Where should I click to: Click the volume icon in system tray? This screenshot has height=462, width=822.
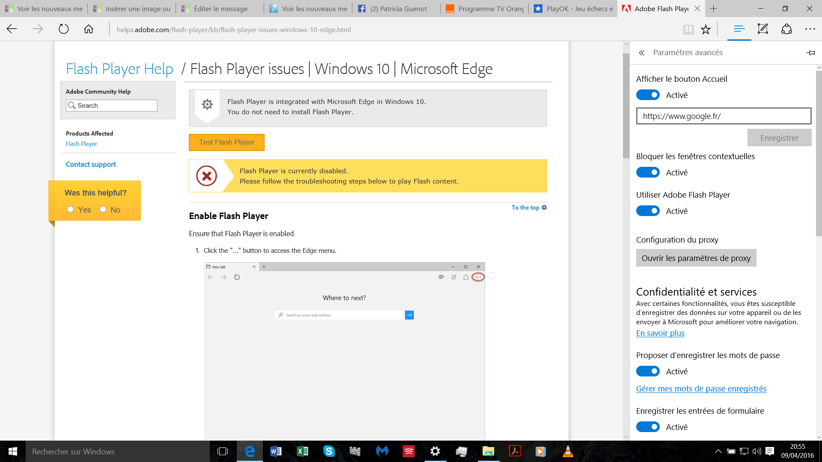(x=756, y=451)
